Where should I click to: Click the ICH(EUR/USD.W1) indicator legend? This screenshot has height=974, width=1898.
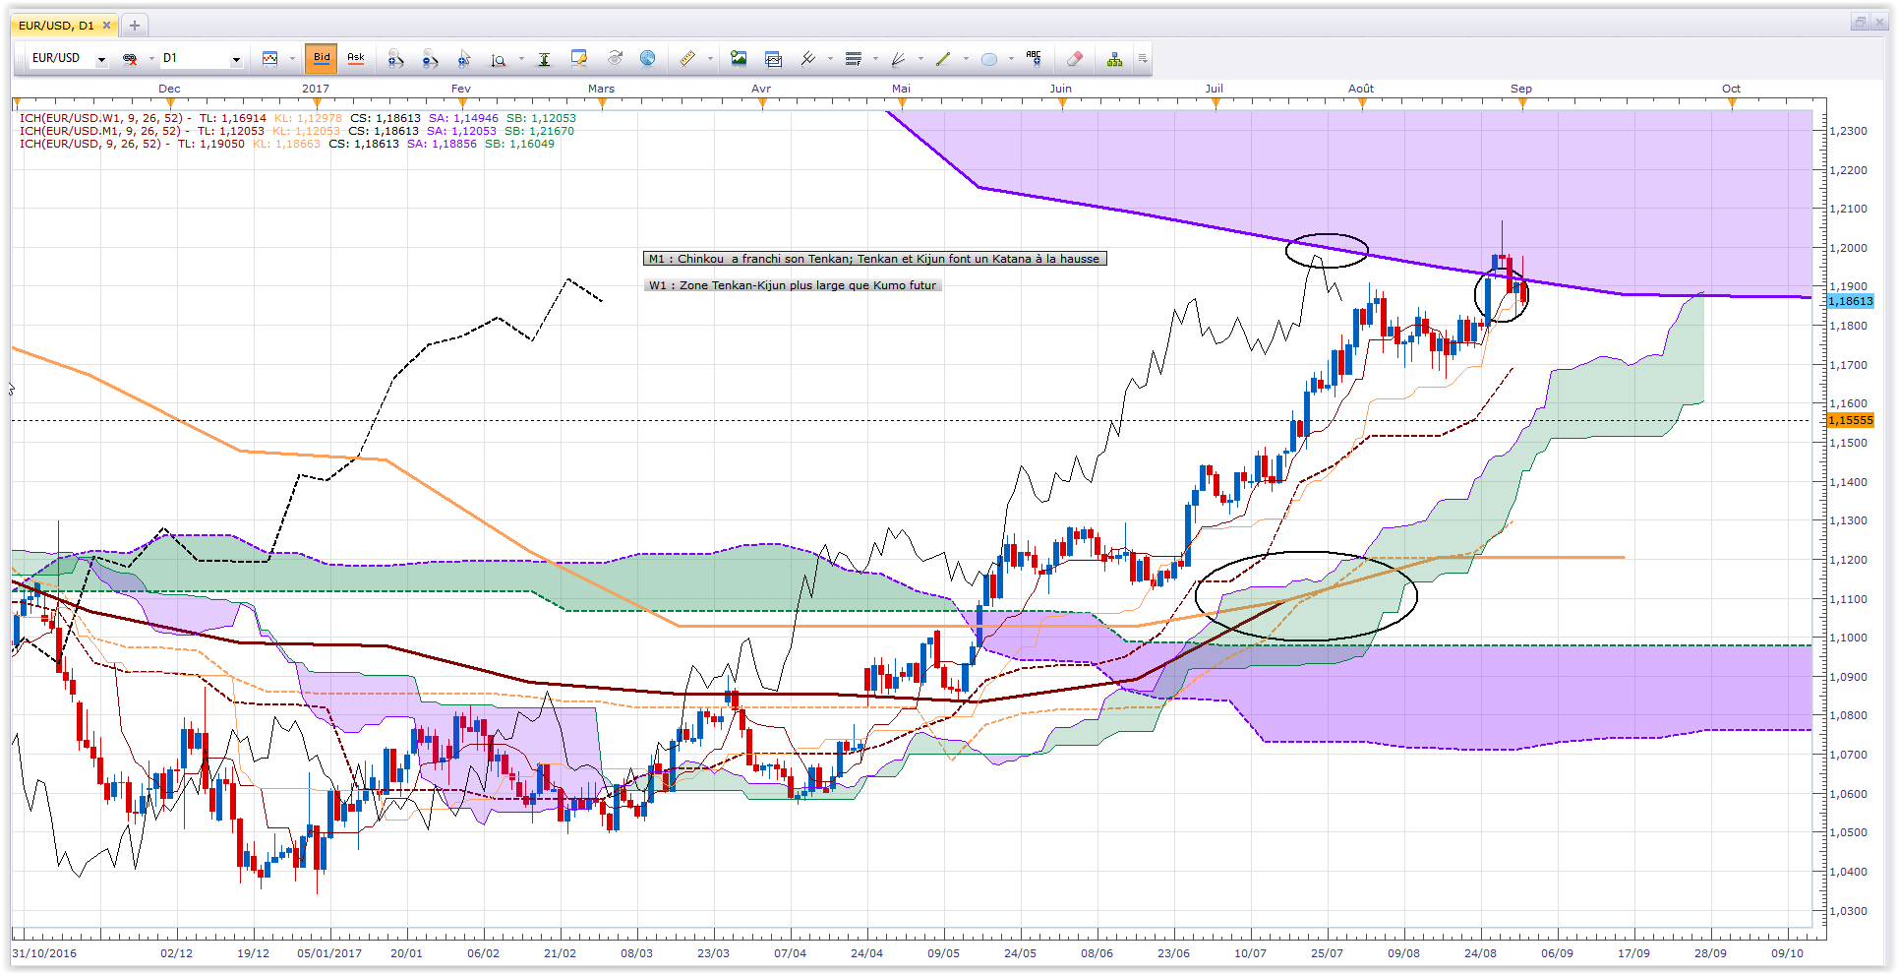pos(298,118)
